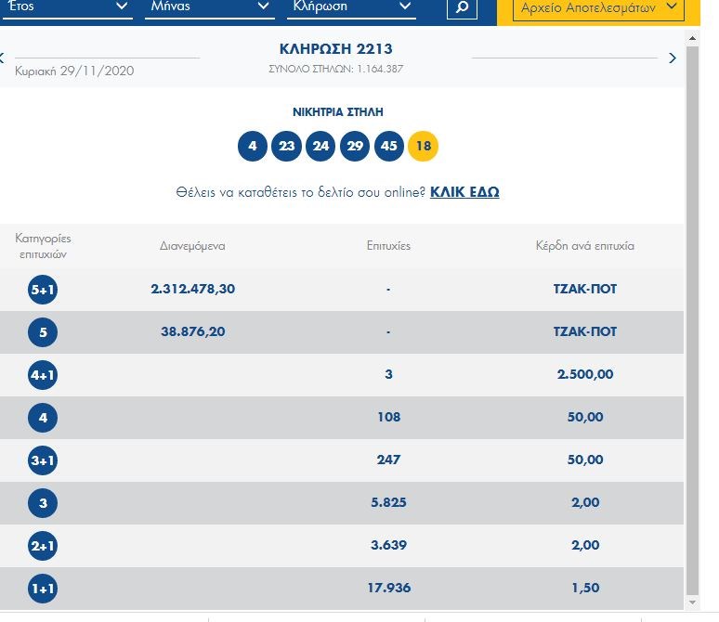This screenshot has height=622, width=719.
Task: Click the ΚΛΙΚ ΕΔΩ link
Action: (x=464, y=192)
